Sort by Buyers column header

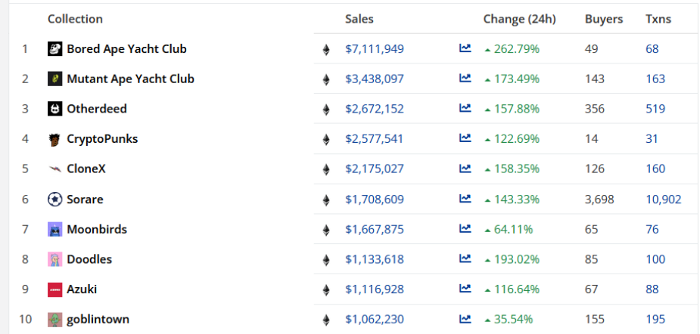pyautogui.click(x=604, y=19)
